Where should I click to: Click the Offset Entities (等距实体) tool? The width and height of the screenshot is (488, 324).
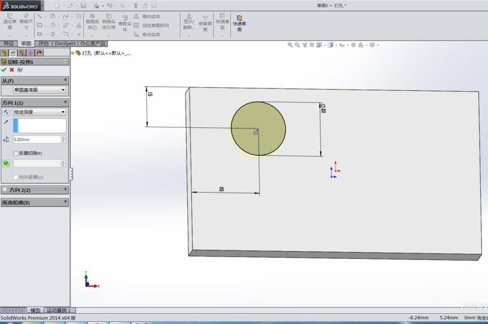(124, 23)
